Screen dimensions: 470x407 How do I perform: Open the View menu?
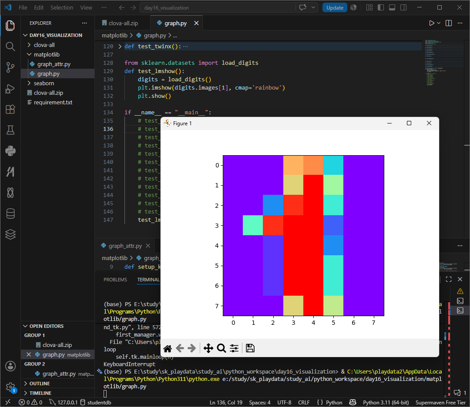tap(86, 7)
